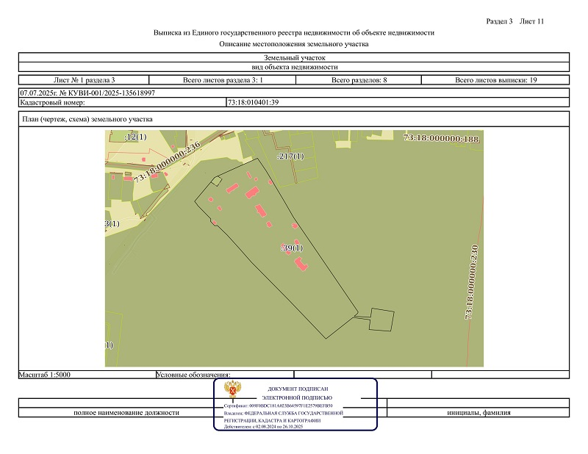Click the small square parcel at plot's top corner
This screenshot has width=588, height=454.
click(x=216, y=180)
